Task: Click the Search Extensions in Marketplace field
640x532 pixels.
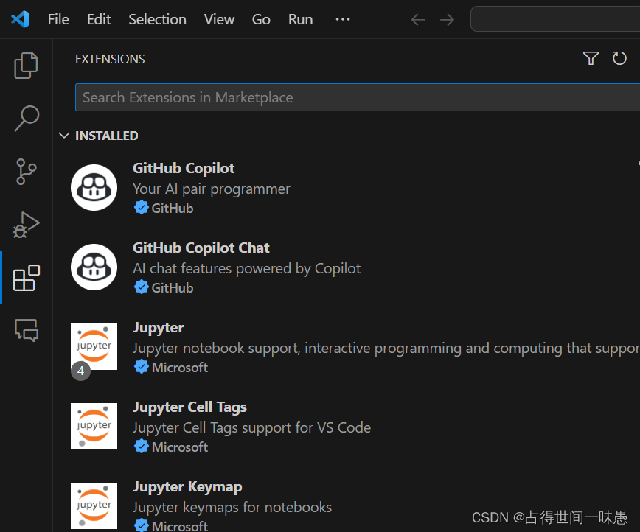Action: pos(358,97)
